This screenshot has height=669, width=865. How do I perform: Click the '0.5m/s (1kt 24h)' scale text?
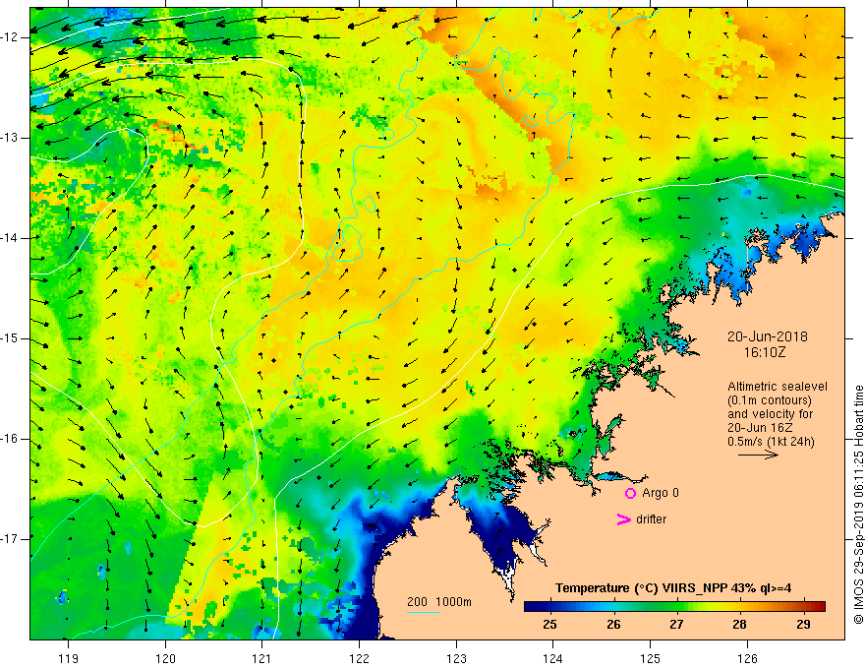tap(772, 441)
